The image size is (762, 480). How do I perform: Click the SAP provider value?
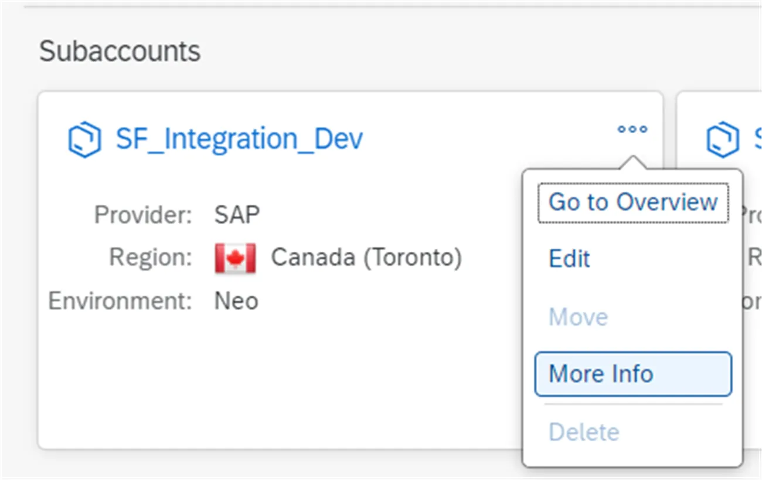tap(237, 215)
